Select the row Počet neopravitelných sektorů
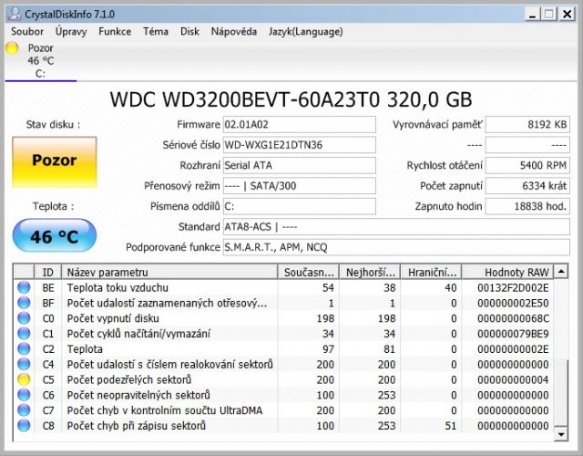Viewport: 583px width, 456px height. [283, 395]
